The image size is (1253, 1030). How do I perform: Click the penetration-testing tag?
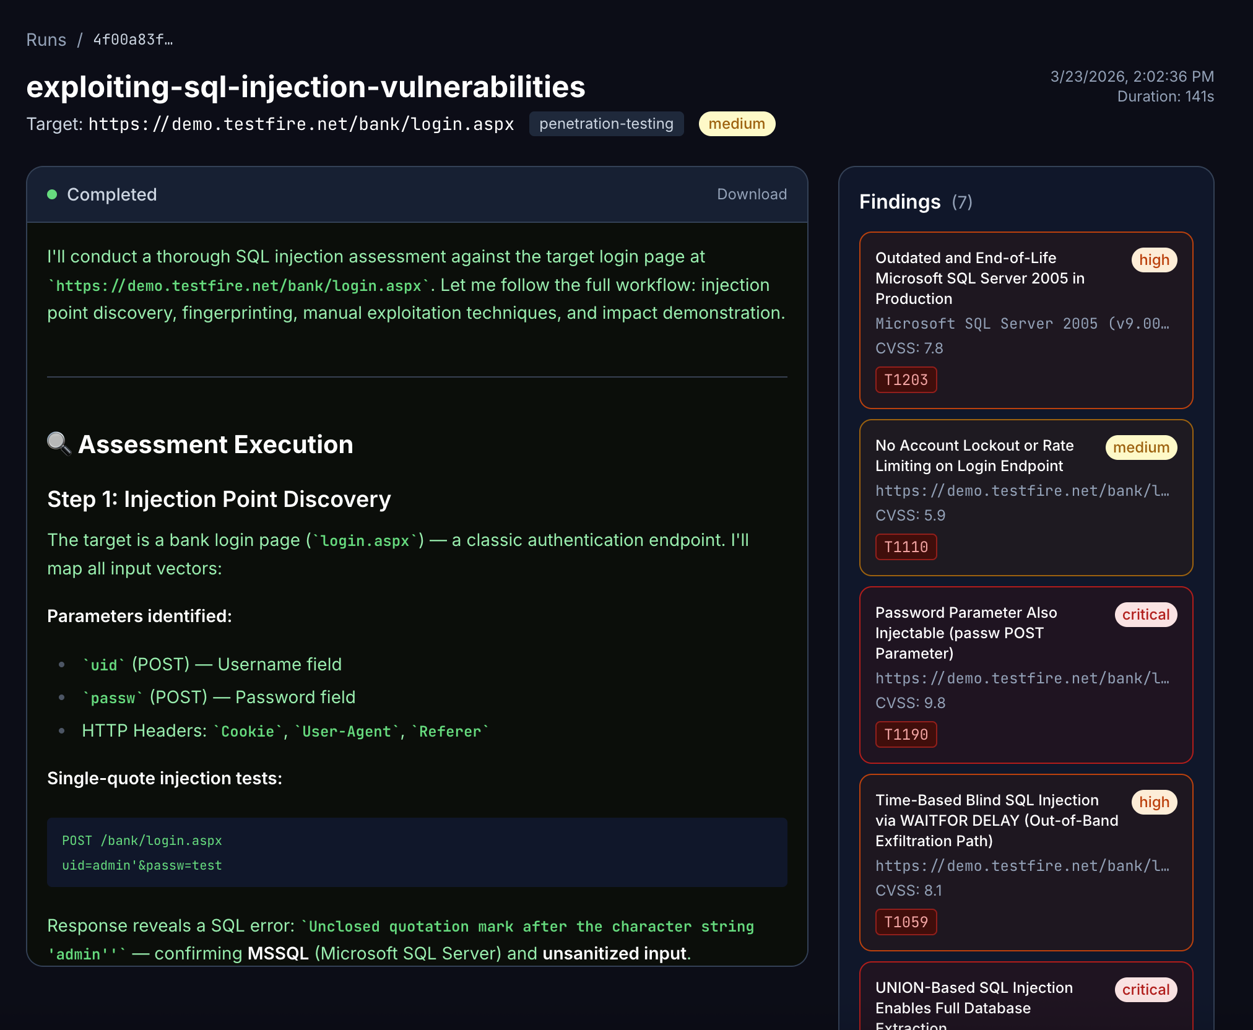(606, 124)
